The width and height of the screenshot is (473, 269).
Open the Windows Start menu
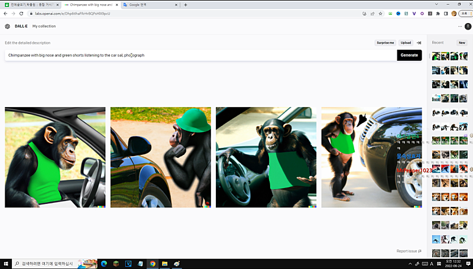tap(5, 264)
